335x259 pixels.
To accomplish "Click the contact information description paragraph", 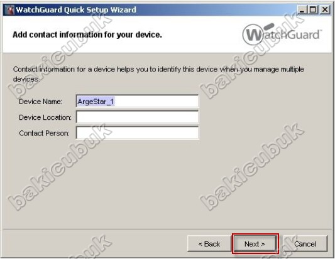I will tap(158, 74).
